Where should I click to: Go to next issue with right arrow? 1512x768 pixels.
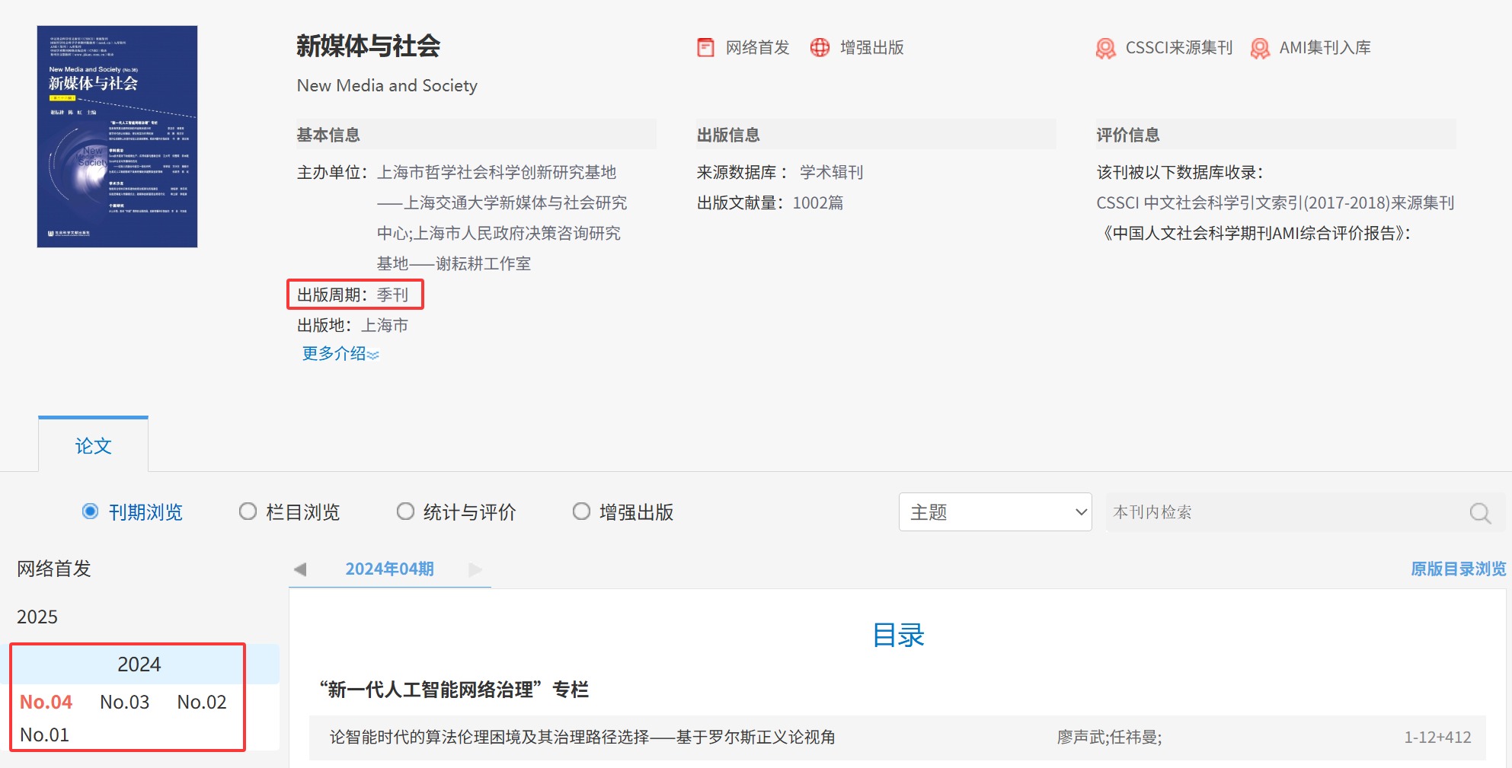coord(475,569)
